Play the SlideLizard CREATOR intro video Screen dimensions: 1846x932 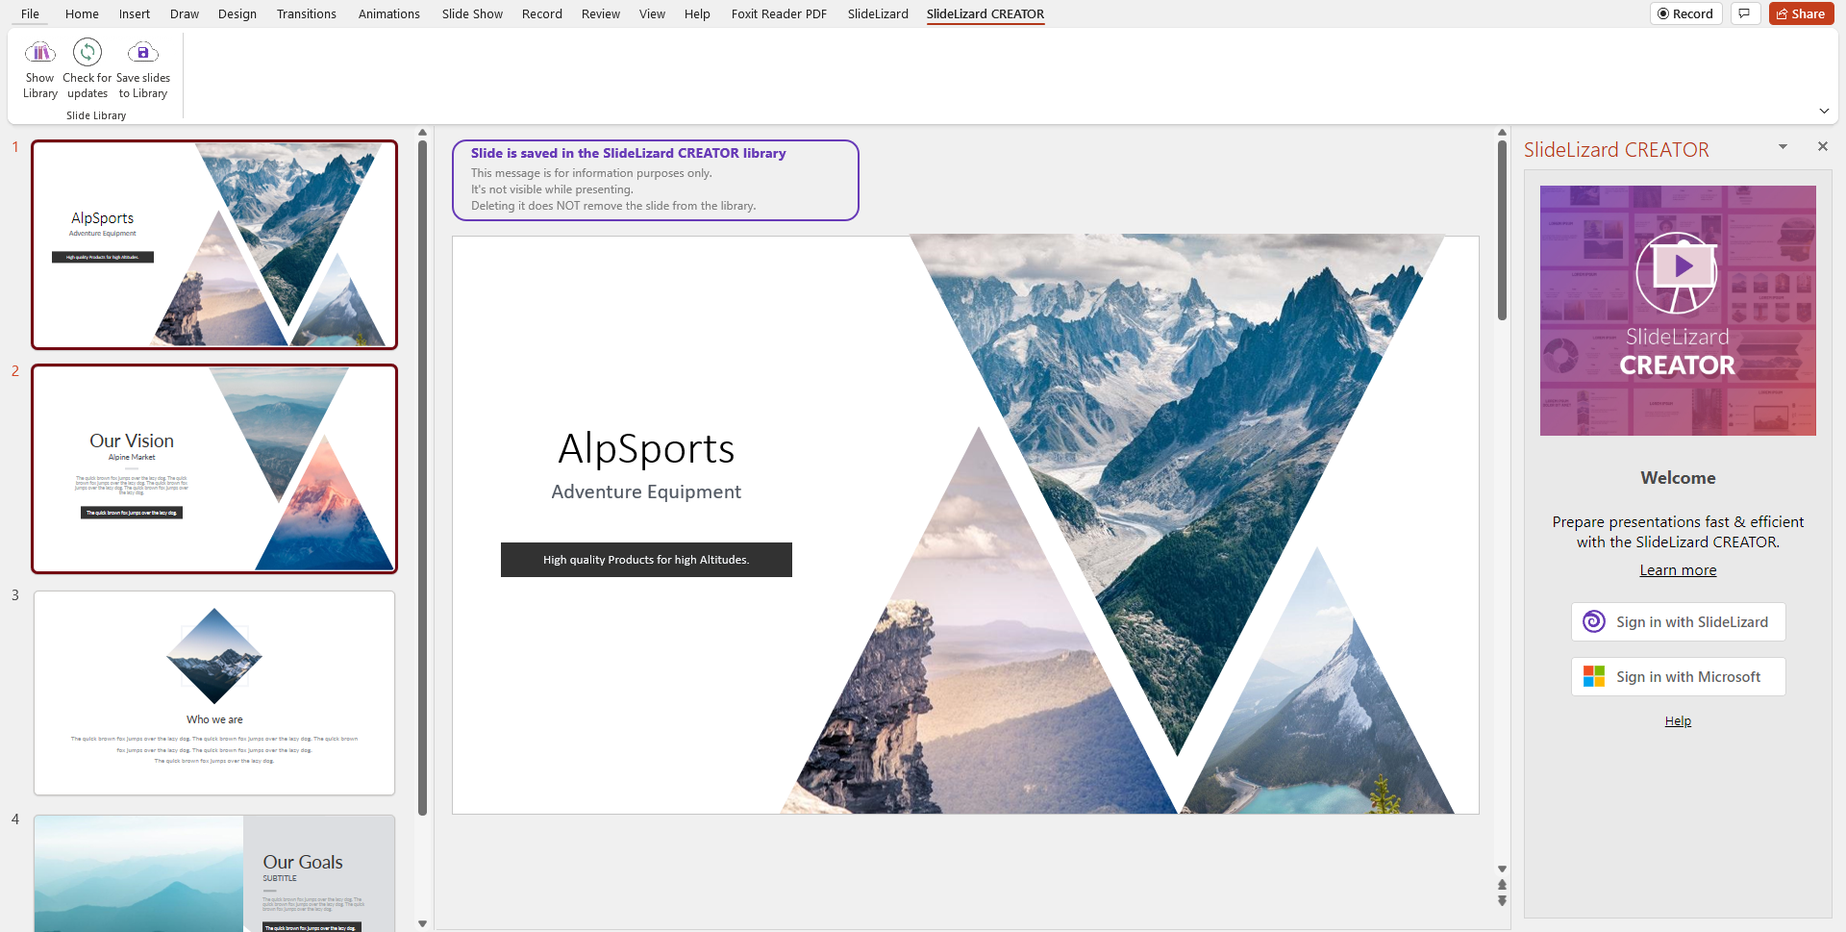1678,269
